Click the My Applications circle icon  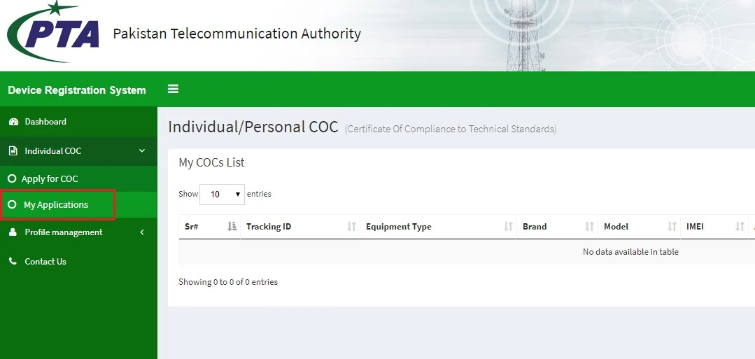click(x=12, y=205)
